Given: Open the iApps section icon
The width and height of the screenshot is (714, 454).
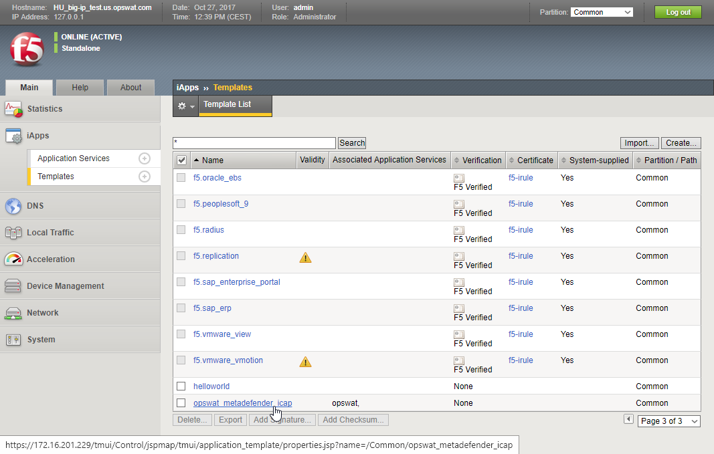Looking at the screenshot, I should [13, 136].
